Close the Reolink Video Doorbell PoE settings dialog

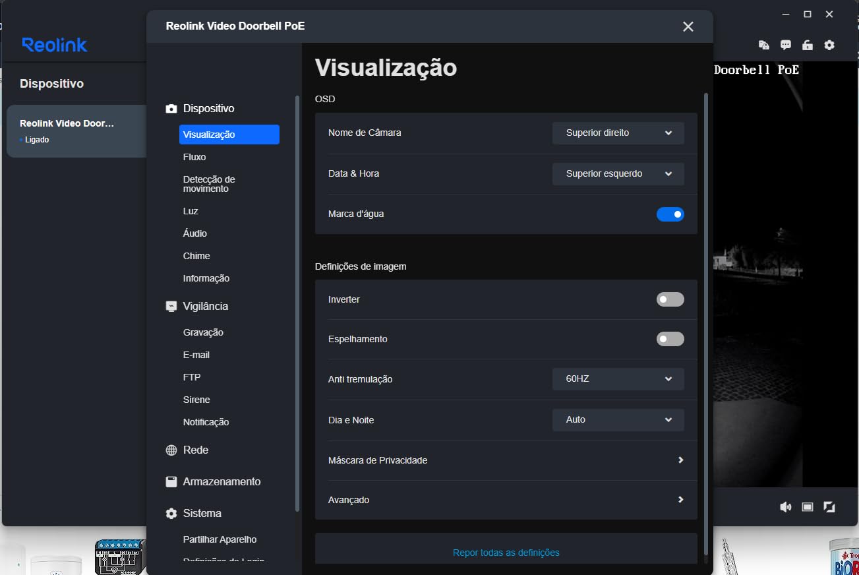[688, 26]
